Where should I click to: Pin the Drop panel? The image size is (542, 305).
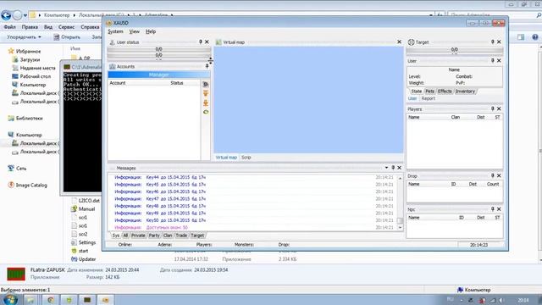tap(493, 175)
